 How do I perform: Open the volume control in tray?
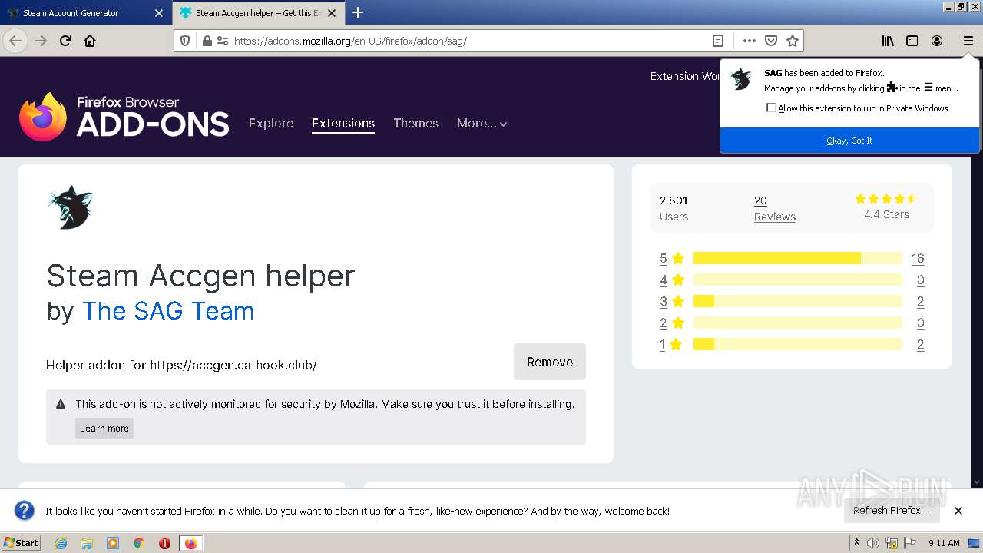pos(873,543)
